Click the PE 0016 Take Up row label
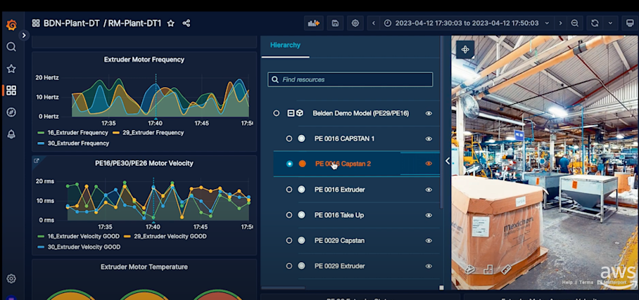Image resolution: width=639 pixels, height=300 pixels. 339,215
